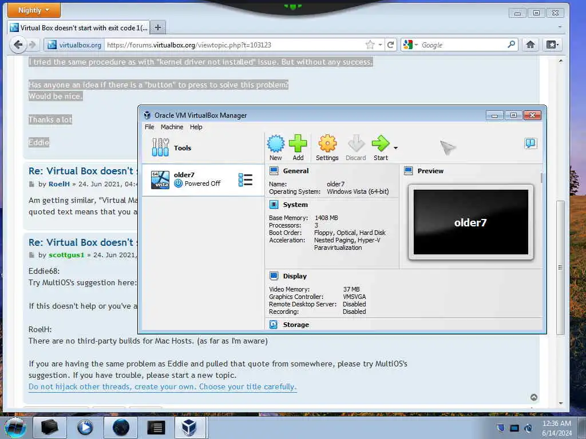Open the Nightly globe taskbar icon
586x439 pixels.
[x=121, y=427]
